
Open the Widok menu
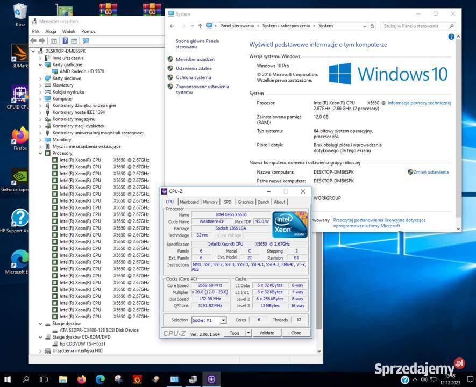pos(69,31)
